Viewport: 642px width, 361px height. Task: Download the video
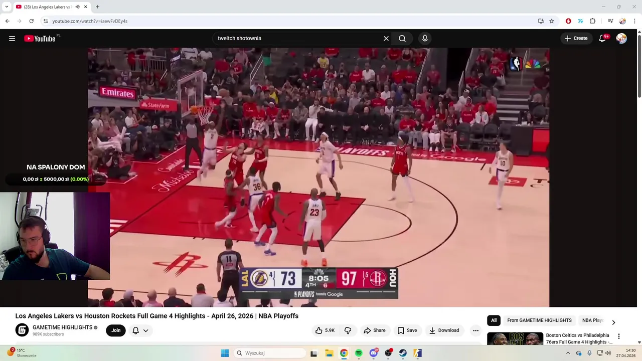tap(444, 330)
